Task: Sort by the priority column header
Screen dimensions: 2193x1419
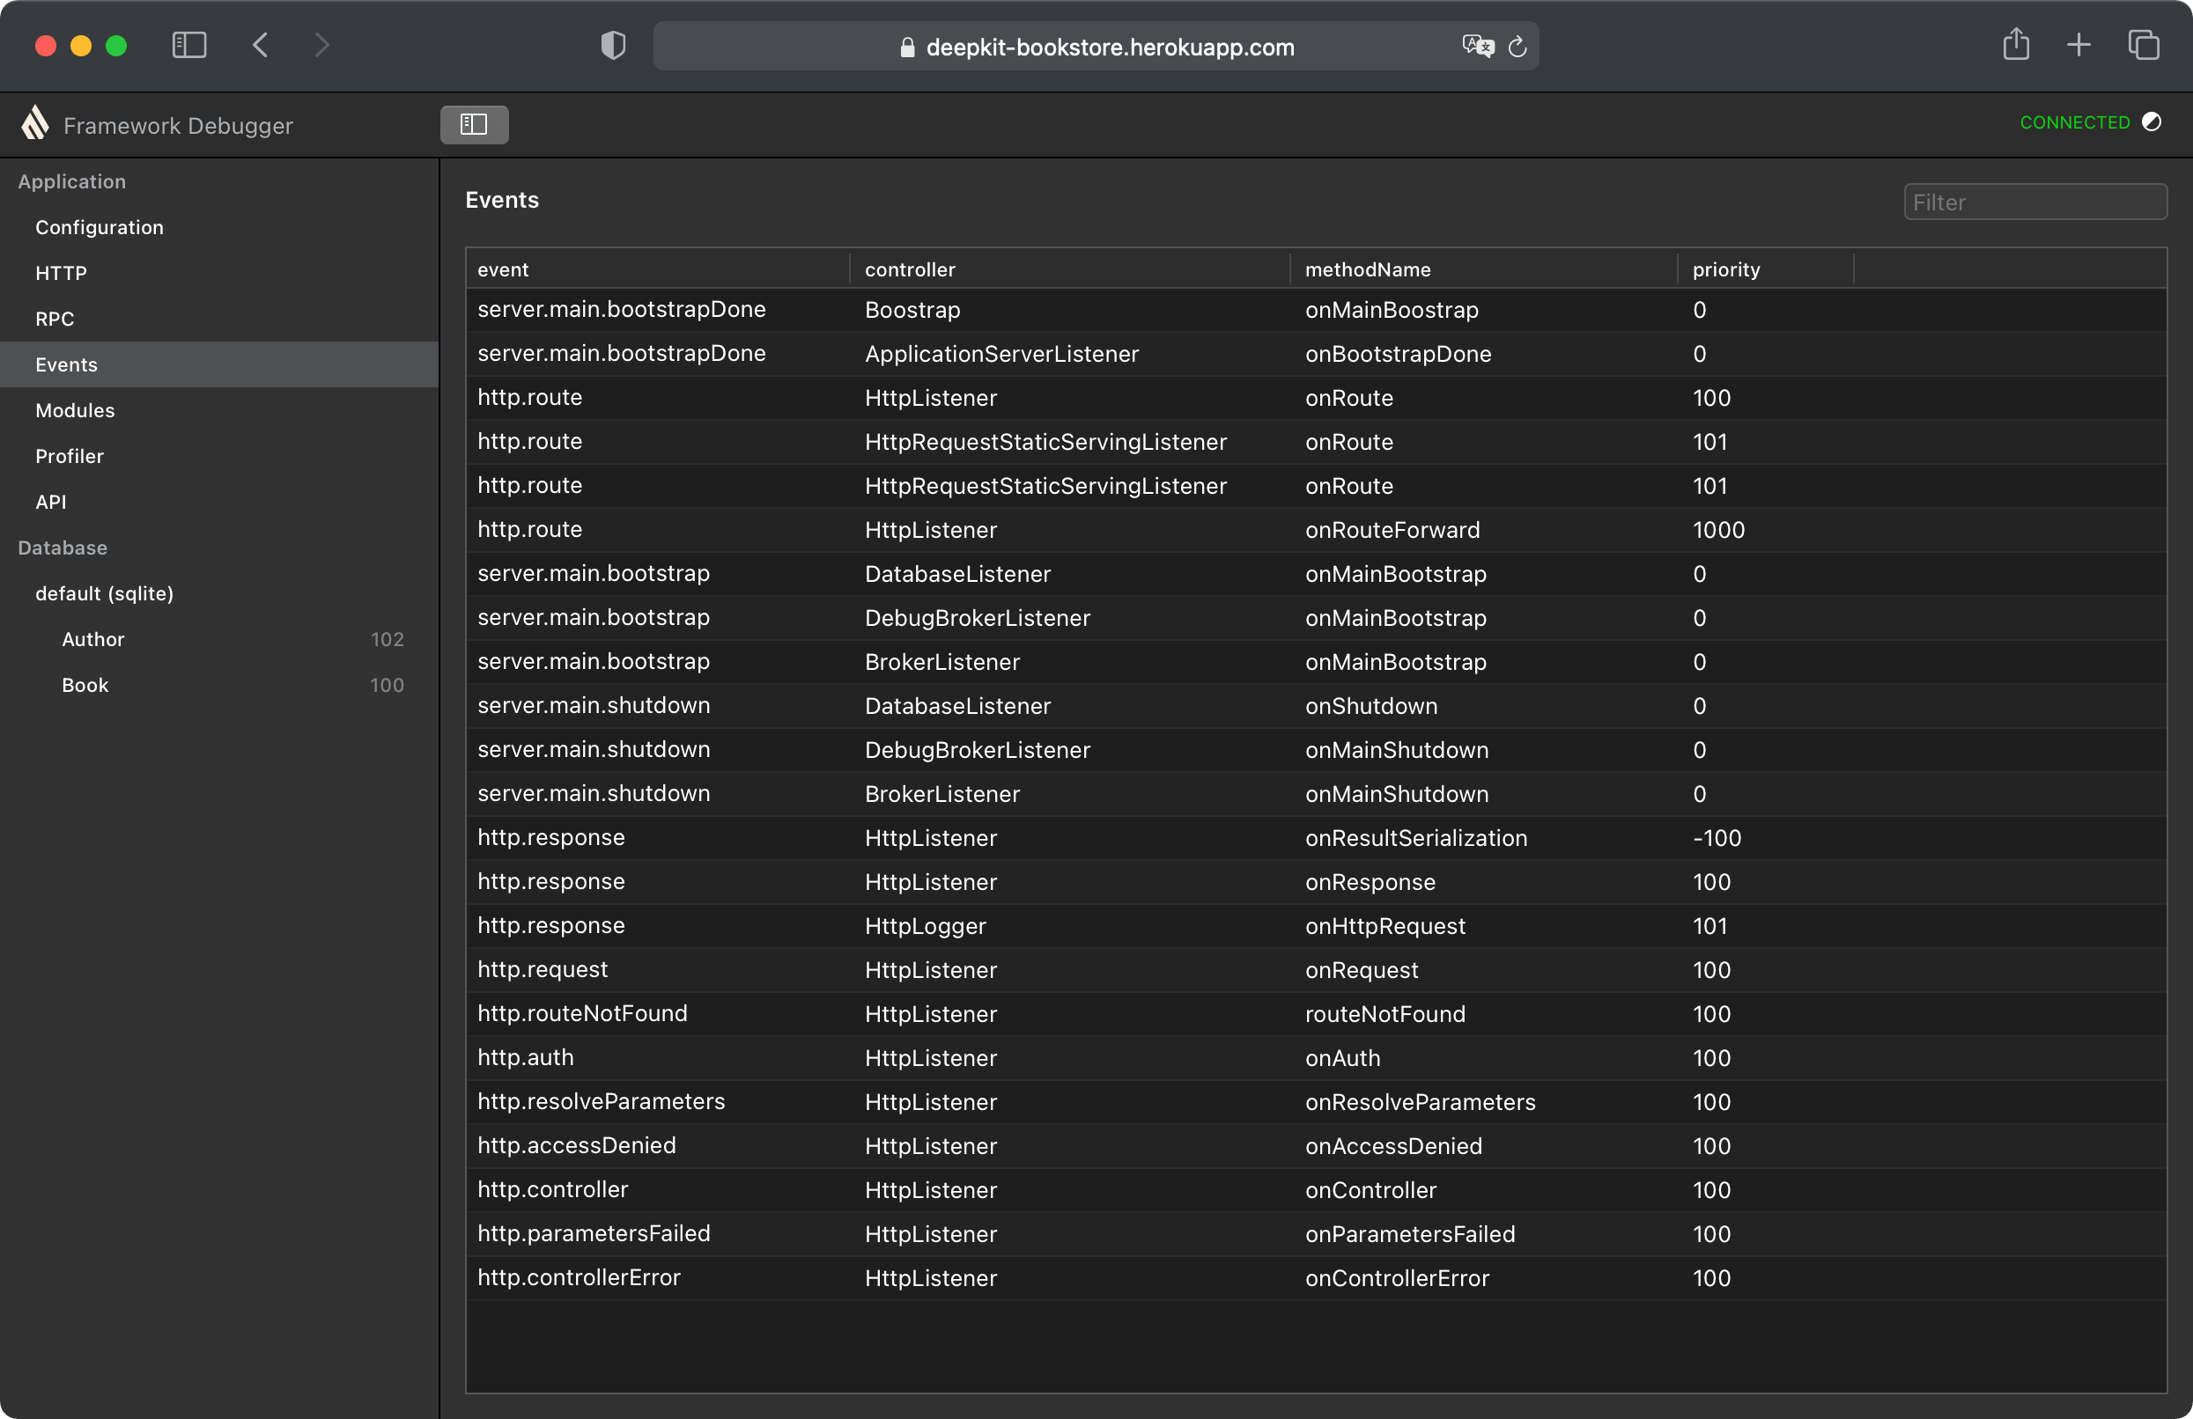Action: click(x=1726, y=269)
